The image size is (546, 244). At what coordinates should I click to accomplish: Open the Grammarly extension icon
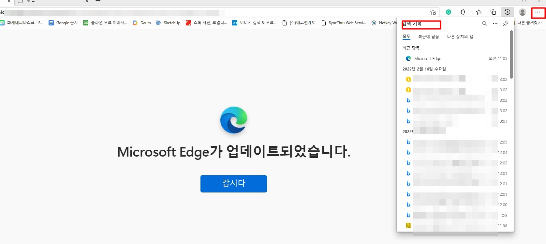click(x=449, y=12)
